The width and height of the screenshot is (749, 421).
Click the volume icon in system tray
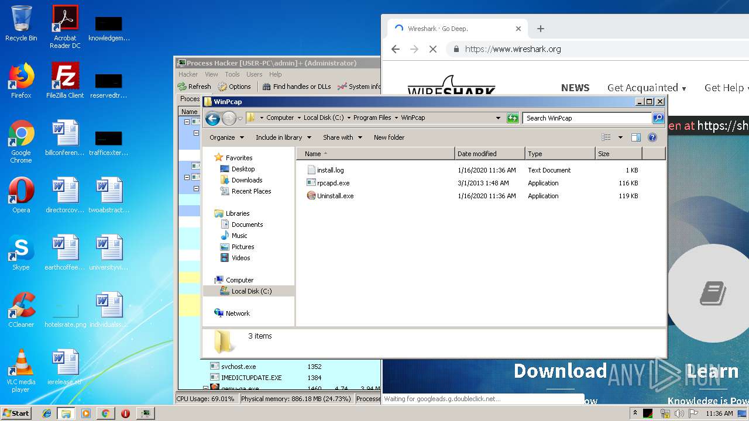[x=679, y=413]
